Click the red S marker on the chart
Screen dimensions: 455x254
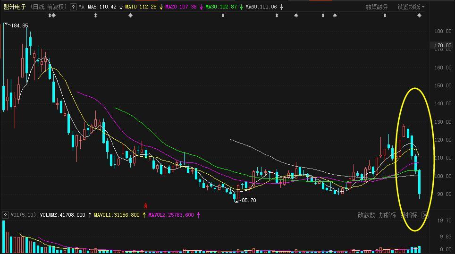pos(146,206)
